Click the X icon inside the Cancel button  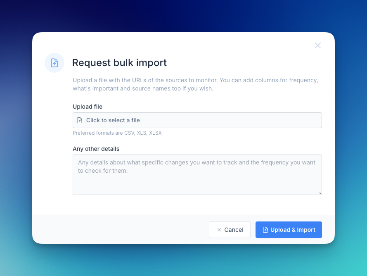[x=219, y=230]
